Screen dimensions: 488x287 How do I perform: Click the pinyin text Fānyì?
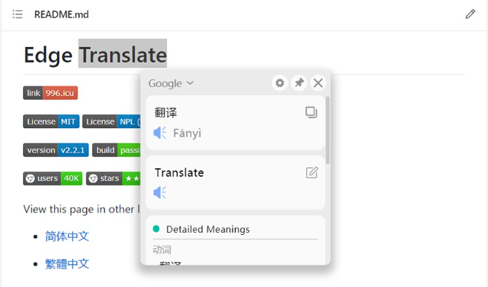pyautogui.click(x=187, y=133)
